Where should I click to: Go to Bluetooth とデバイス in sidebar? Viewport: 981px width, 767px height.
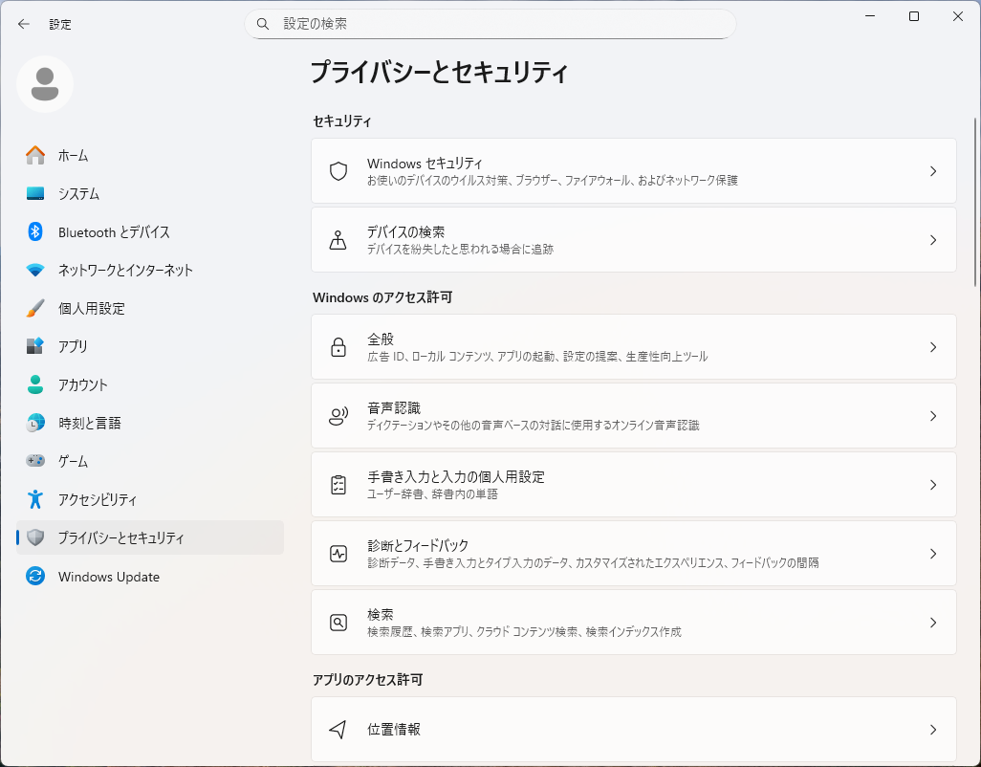[113, 232]
